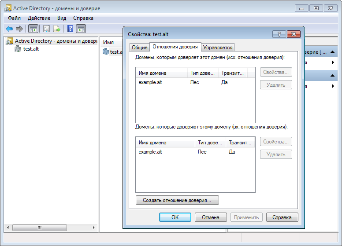Click Да cell in incoming trusts row
This screenshot has height=246, width=342.
(232, 152)
